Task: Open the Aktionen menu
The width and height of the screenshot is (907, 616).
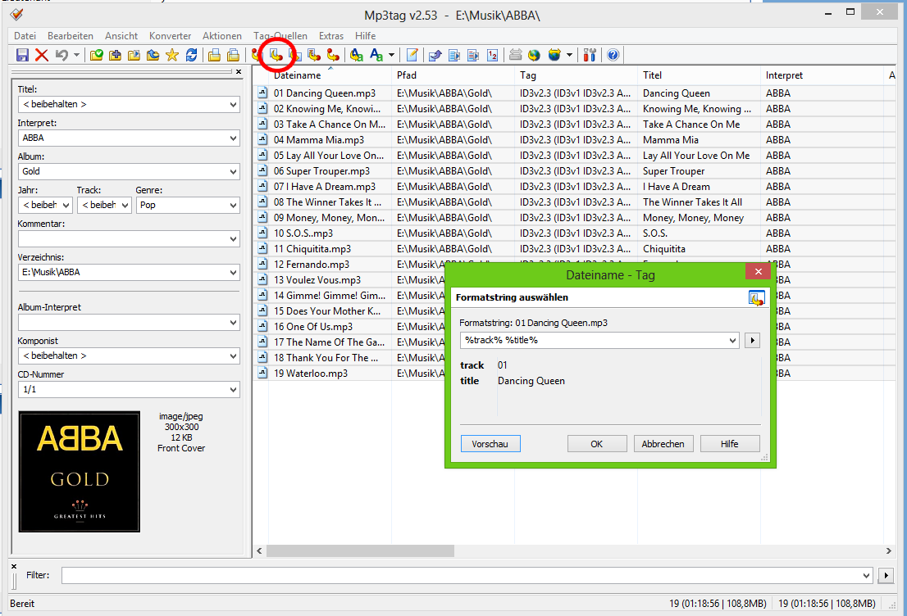Action: coord(222,36)
